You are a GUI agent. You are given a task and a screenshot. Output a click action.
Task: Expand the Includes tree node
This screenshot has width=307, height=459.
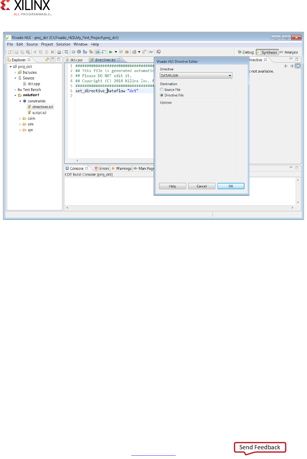[x=15, y=72]
